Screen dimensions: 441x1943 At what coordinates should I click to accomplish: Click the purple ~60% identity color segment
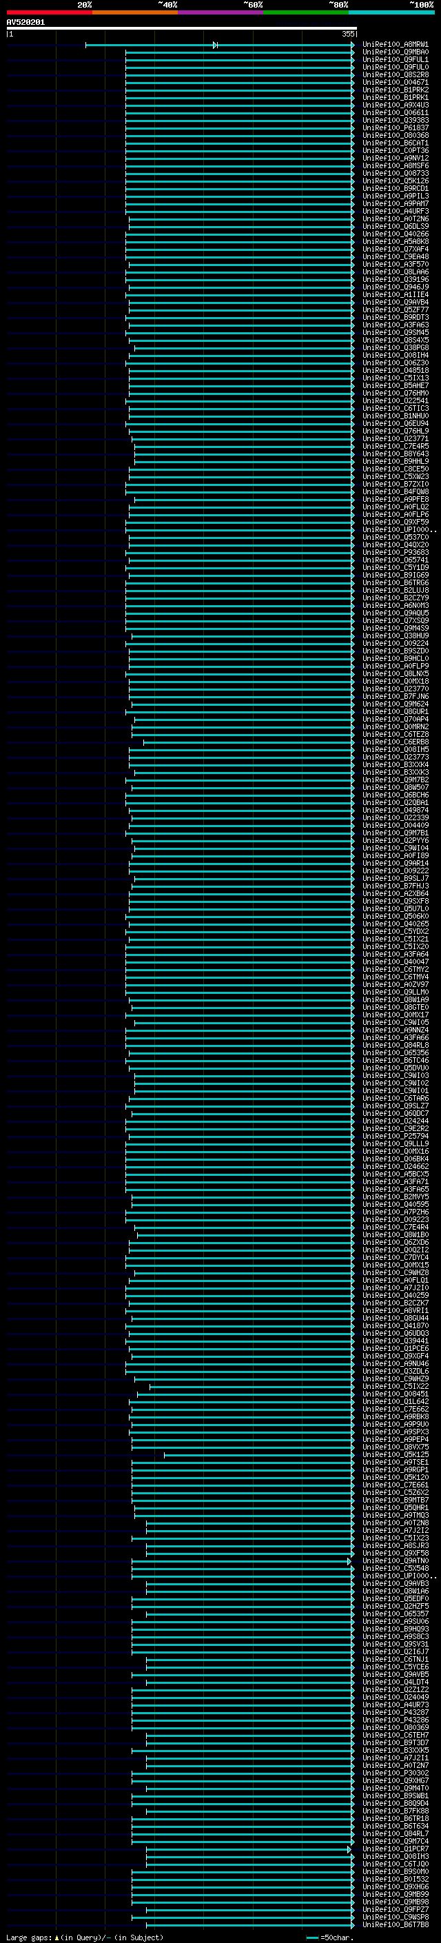[x=221, y=12]
